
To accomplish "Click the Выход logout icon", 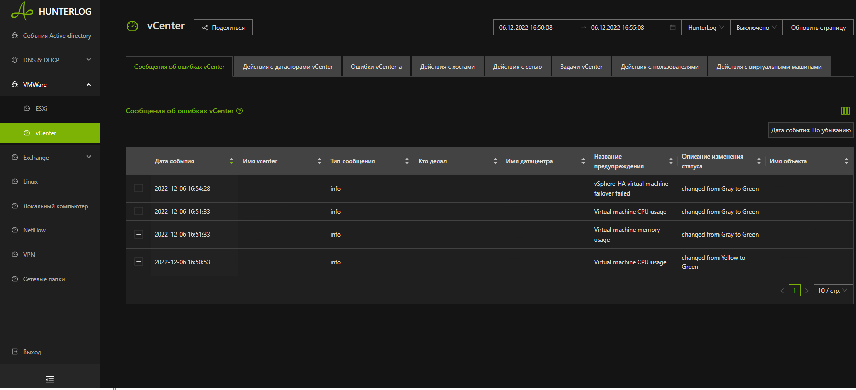I will click(15, 352).
